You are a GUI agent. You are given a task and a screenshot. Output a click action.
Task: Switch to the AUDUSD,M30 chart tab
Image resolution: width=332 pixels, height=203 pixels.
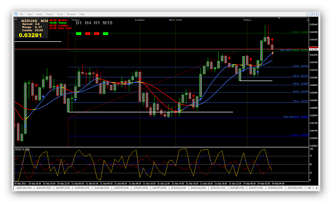tap(101, 188)
